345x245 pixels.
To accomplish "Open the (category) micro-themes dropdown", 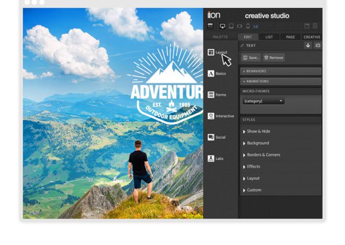I will (x=263, y=101).
